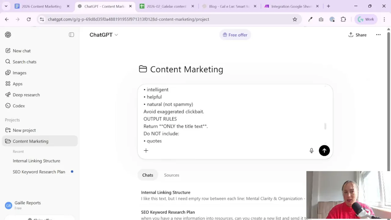Open the three-dot more options menu

click(378, 35)
